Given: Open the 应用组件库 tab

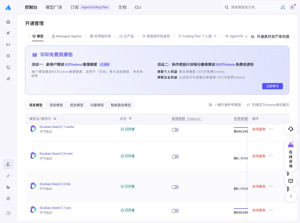Looking at the screenshot, I should tap(100, 36).
